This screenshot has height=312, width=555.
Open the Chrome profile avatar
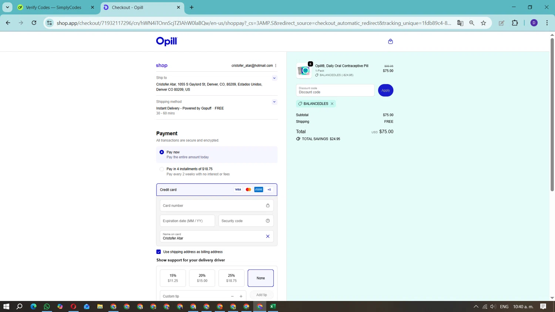click(534, 23)
